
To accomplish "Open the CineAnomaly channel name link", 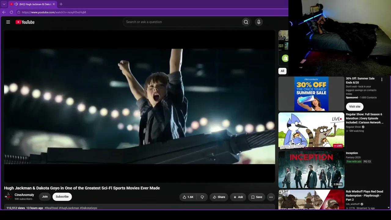I will pos(24,195).
